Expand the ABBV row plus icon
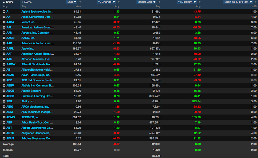258x158 pixels. (4, 85)
